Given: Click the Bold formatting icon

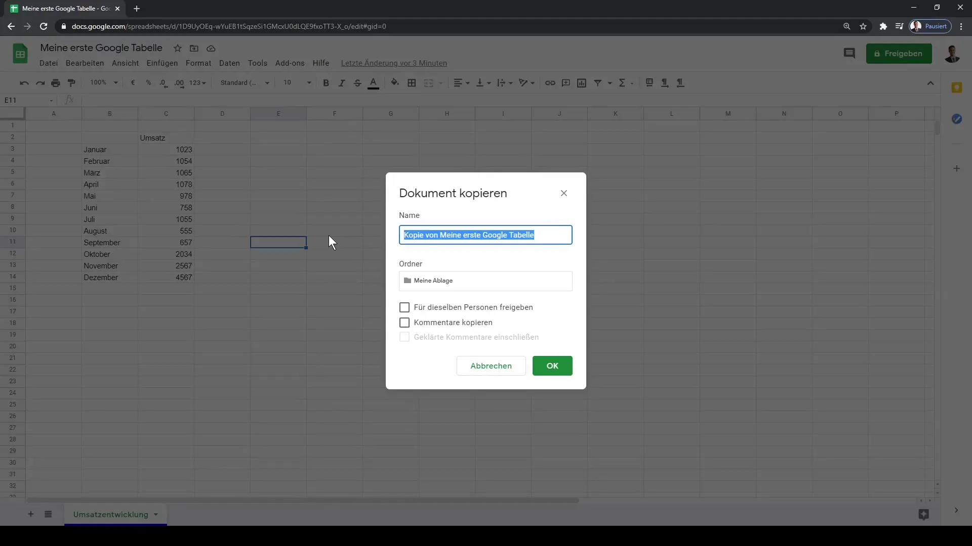Looking at the screenshot, I should [327, 83].
